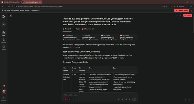This screenshot has width=194, height=104.
Task: Open the notifications bell
Action: 4,86
